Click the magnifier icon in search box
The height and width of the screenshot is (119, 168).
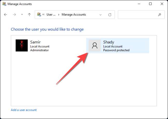[x=159, y=15]
